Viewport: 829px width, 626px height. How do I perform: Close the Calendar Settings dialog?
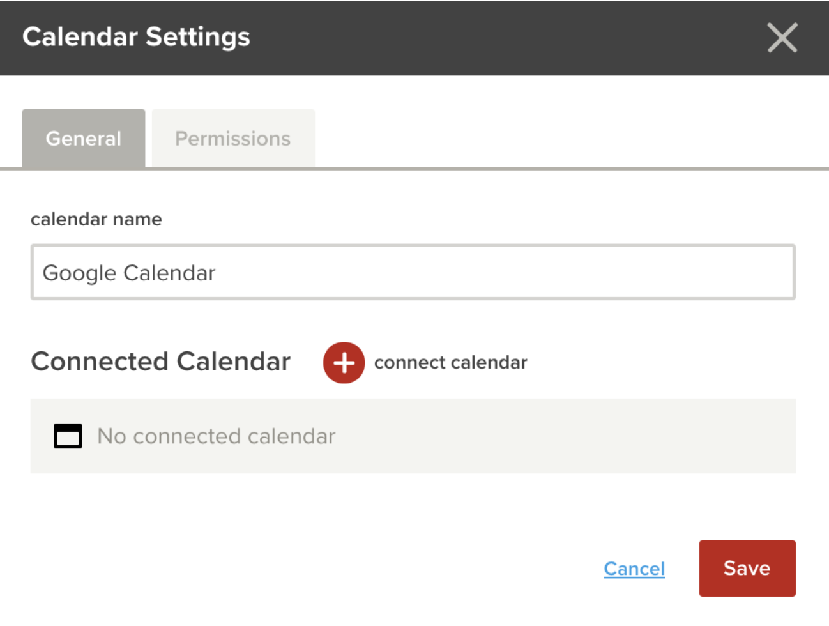click(x=782, y=38)
